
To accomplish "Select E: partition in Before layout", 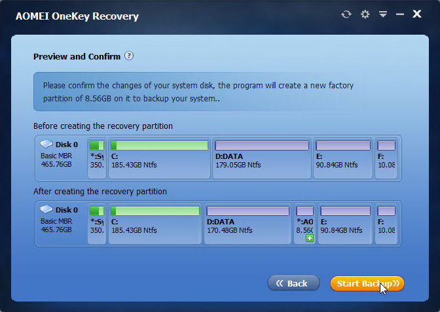I will coord(343,158).
